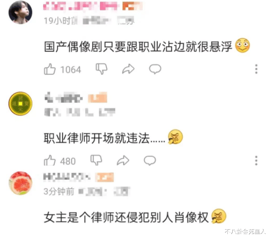Like the comment with 1064 likes
The image size is (269, 238).
tap(50, 69)
